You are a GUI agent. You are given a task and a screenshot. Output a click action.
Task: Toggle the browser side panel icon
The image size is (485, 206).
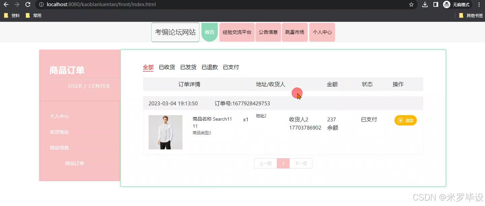tap(435, 5)
